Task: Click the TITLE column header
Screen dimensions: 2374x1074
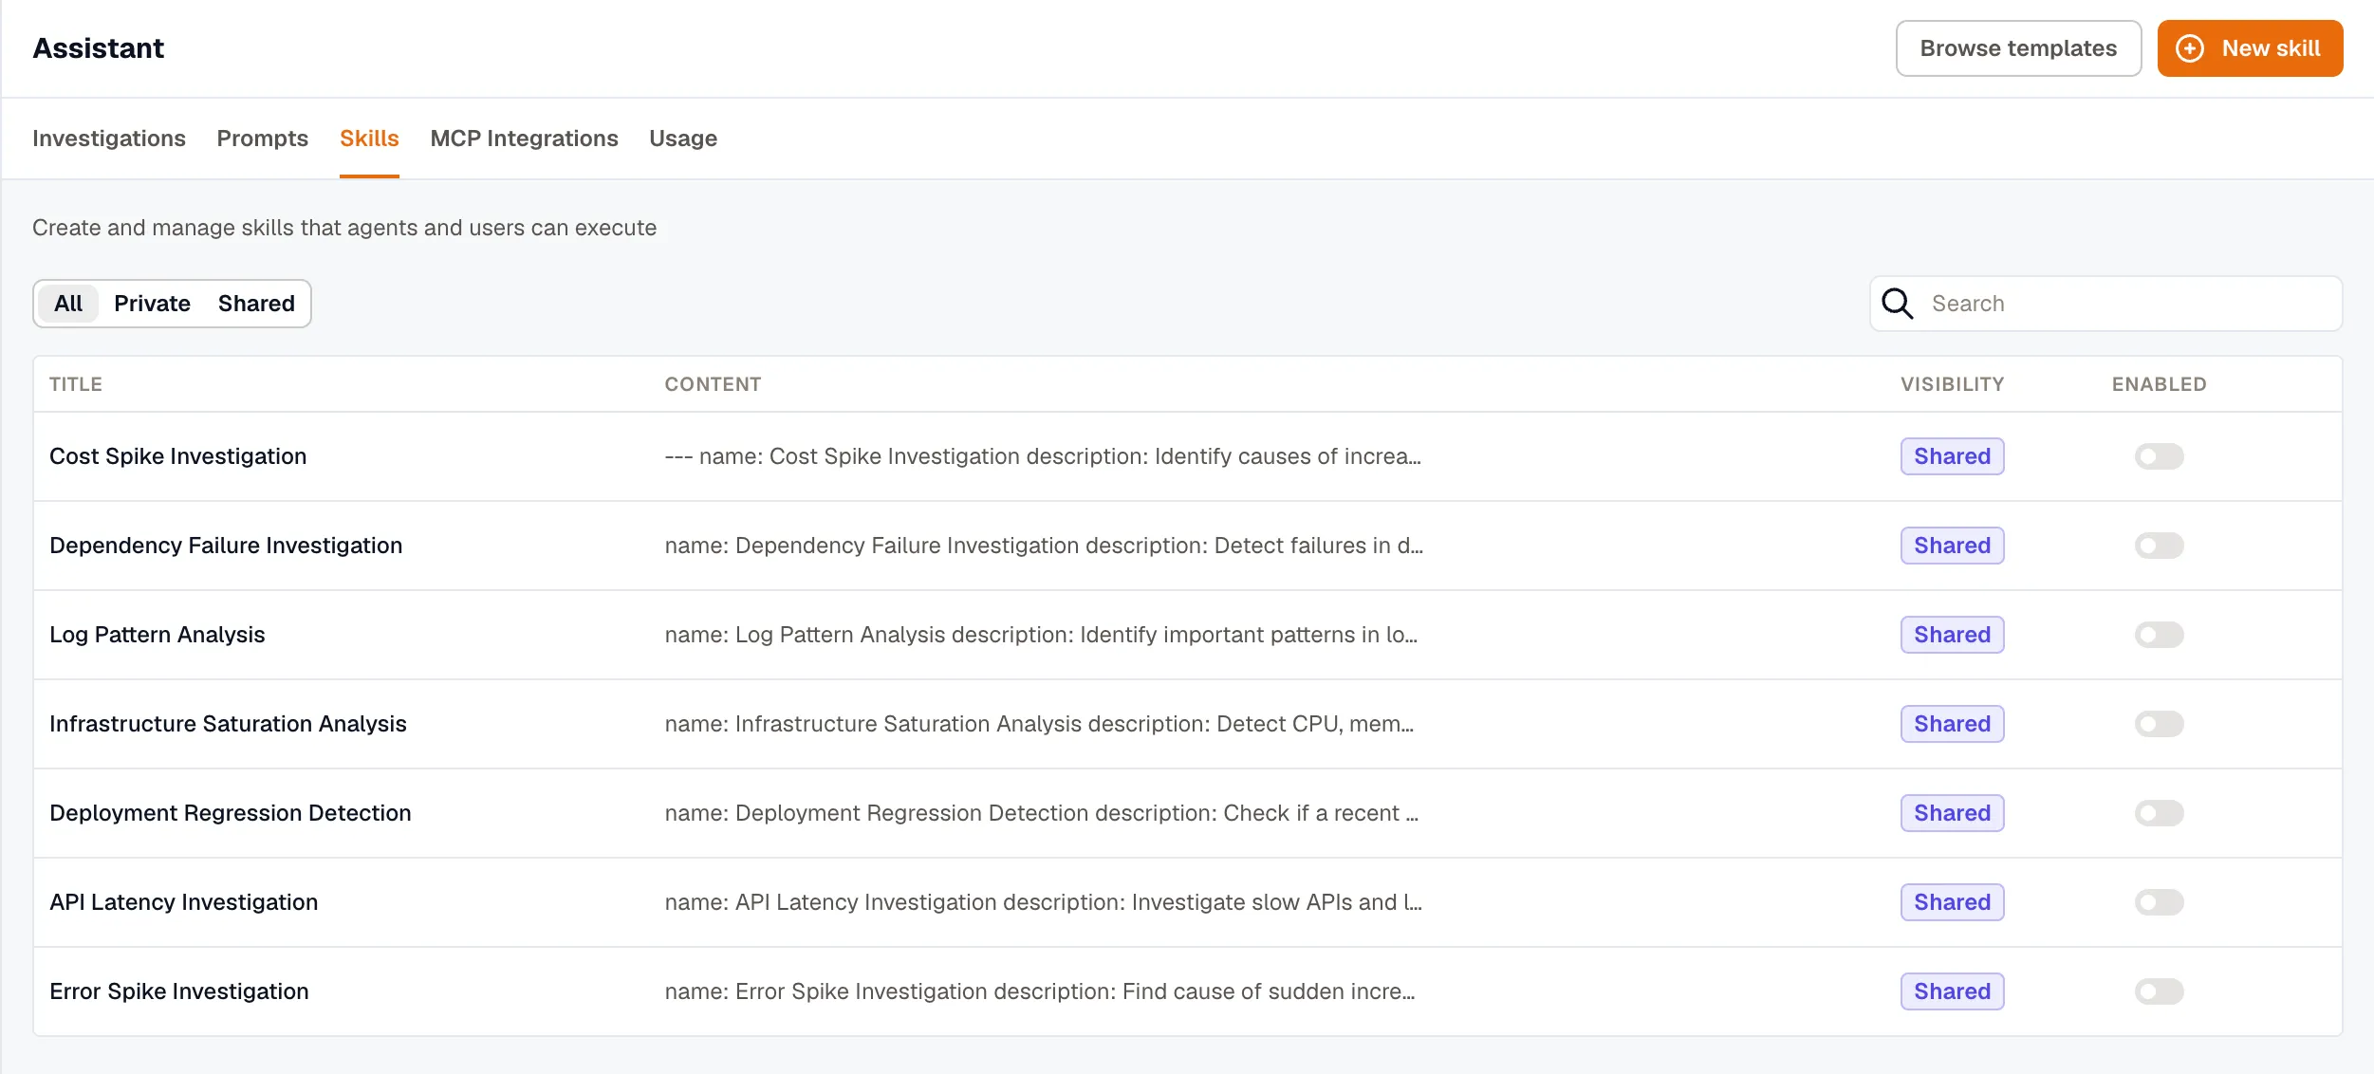Action: pyautogui.click(x=76, y=384)
